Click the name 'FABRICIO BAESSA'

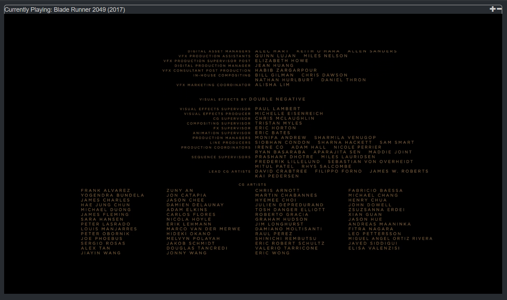(x=376, y=190)
